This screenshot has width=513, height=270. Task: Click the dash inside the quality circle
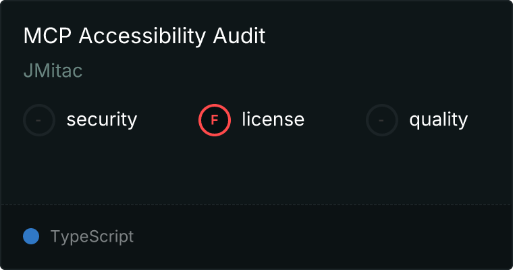(x=382, y=120)
